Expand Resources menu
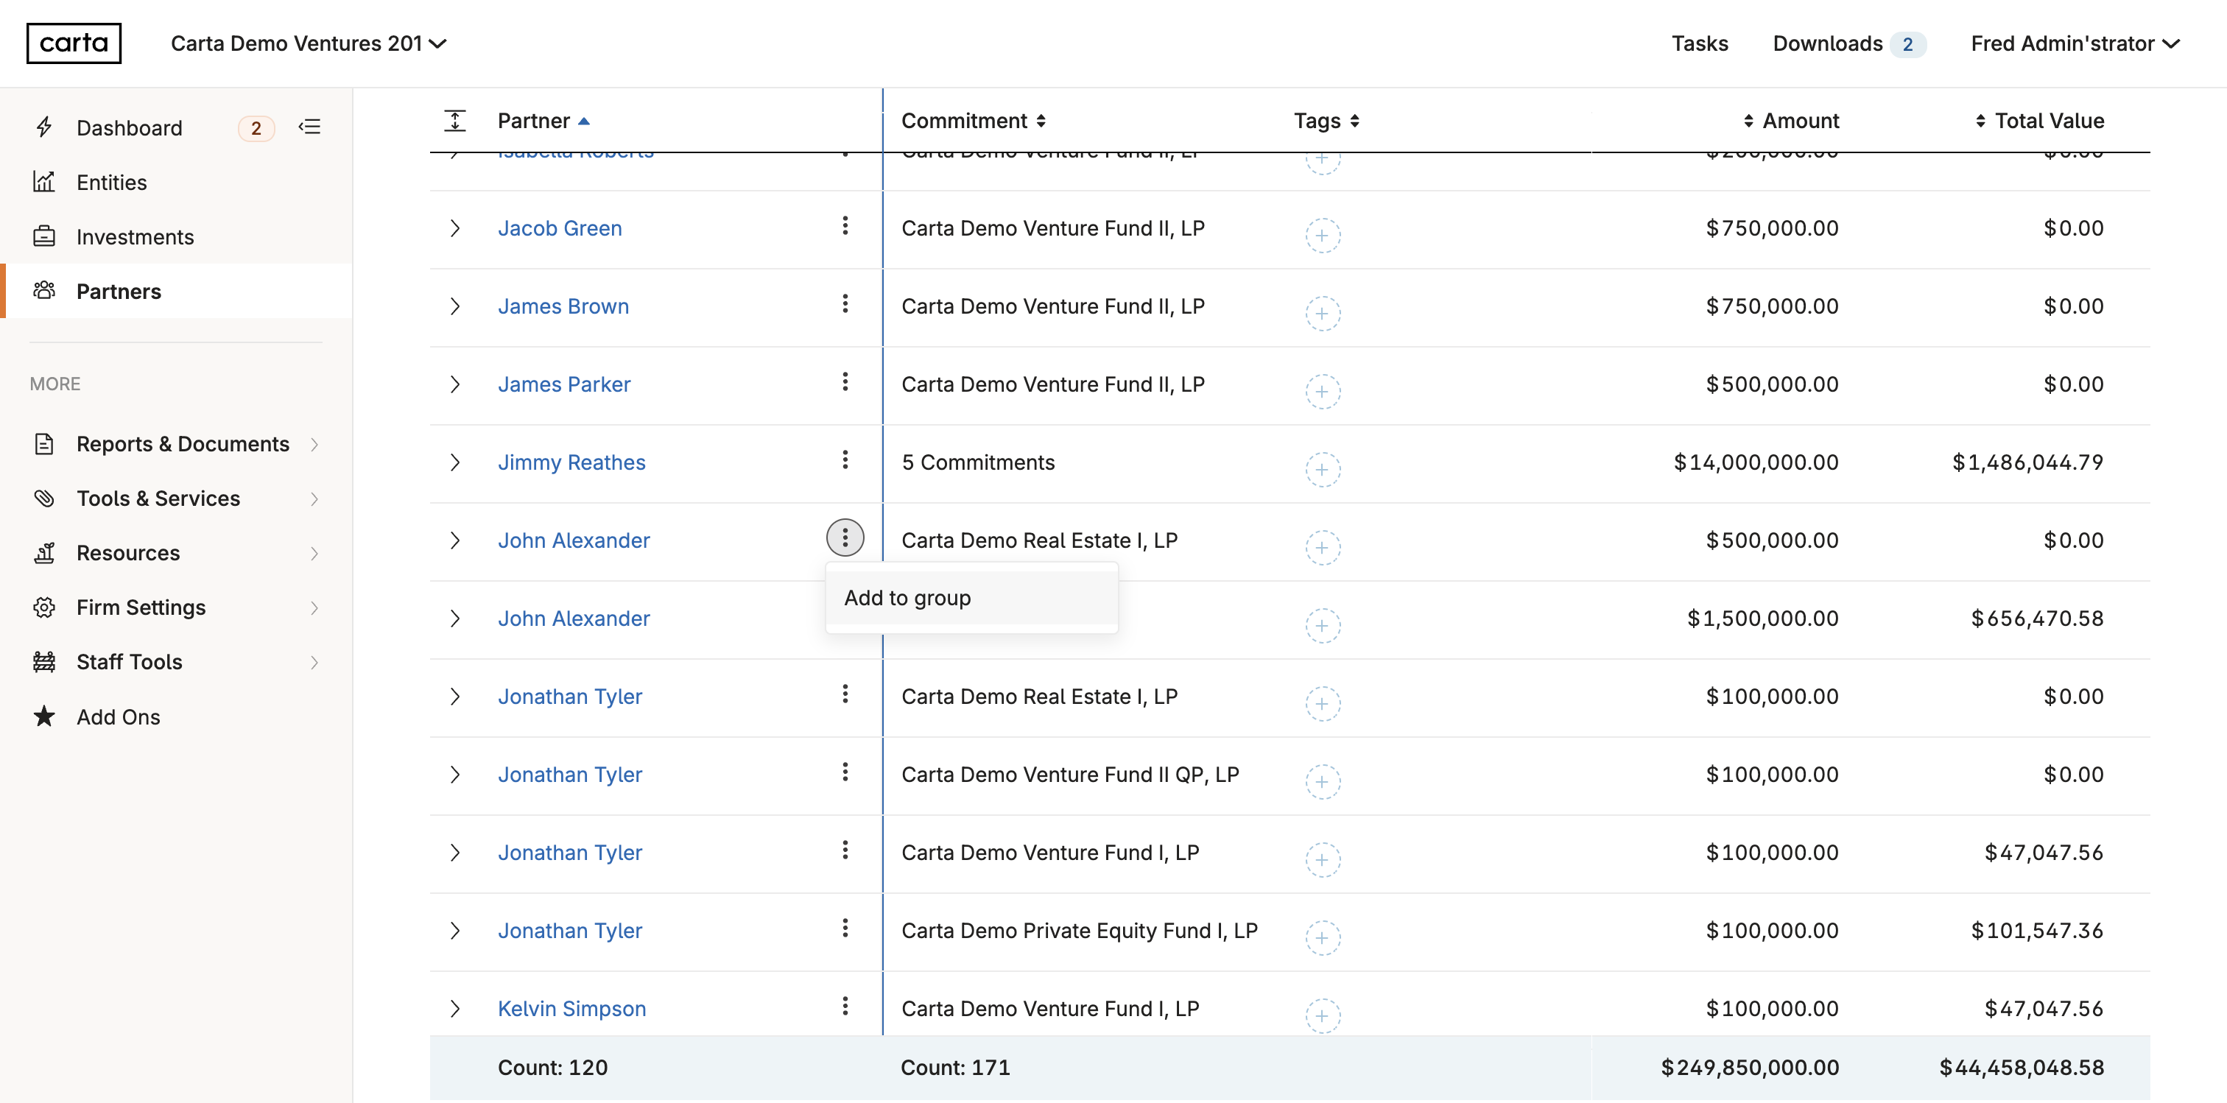 point(176,552)
